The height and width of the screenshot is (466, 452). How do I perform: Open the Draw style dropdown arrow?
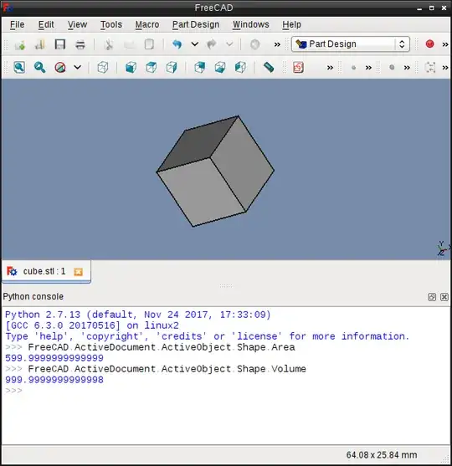point(77,68)
